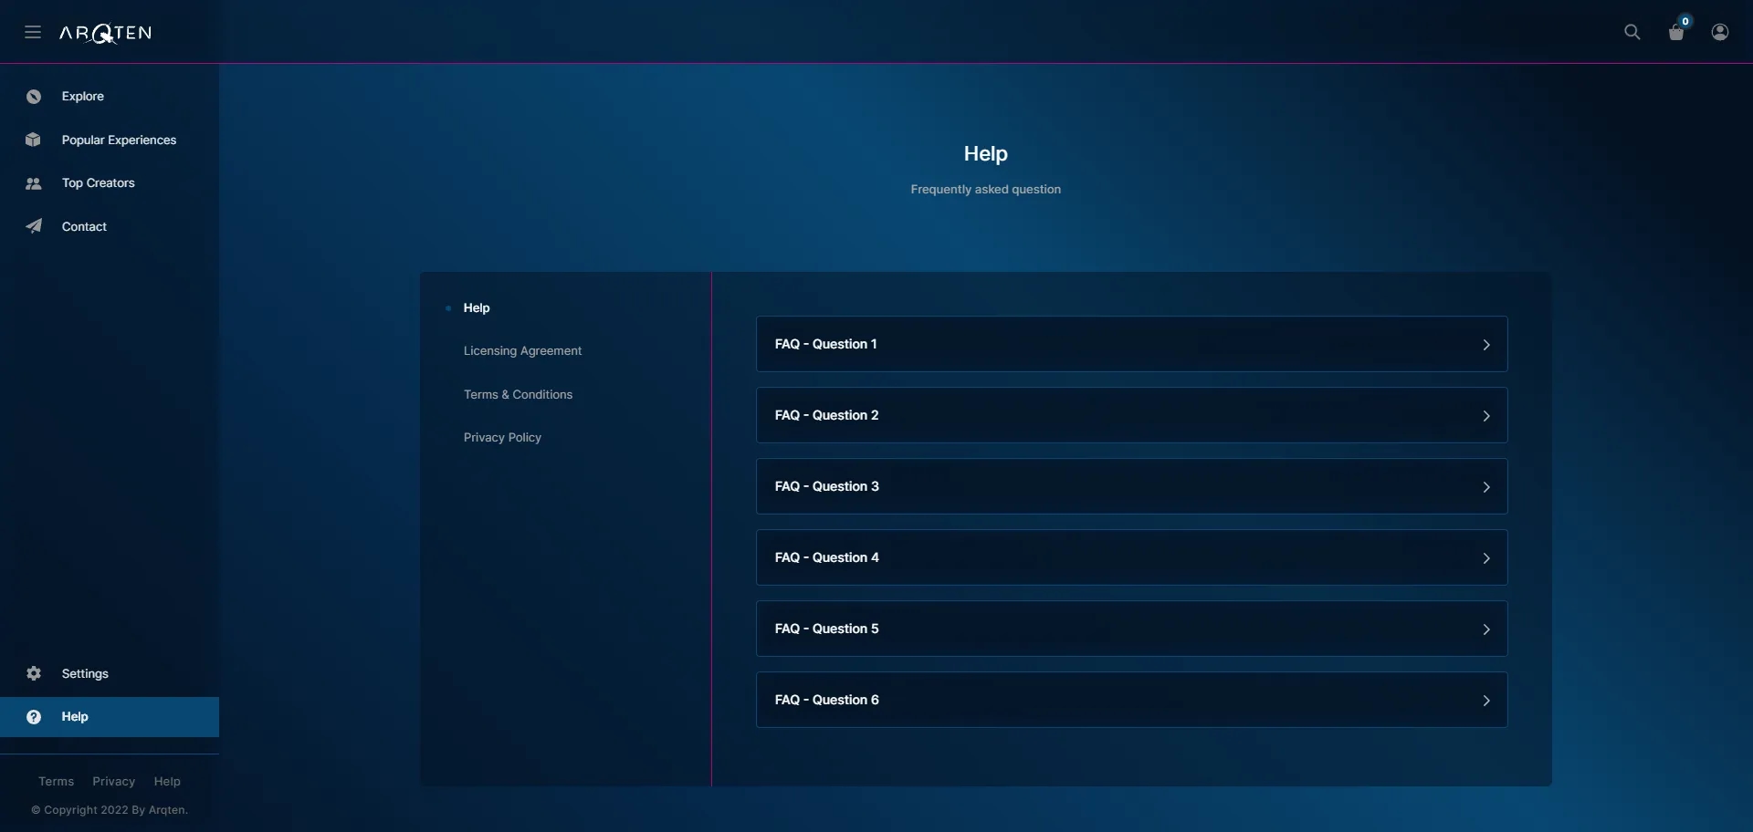Viewport: 1753px width, 832px height.
Task: Open the Settings gear icon
Action: [34, 673]
